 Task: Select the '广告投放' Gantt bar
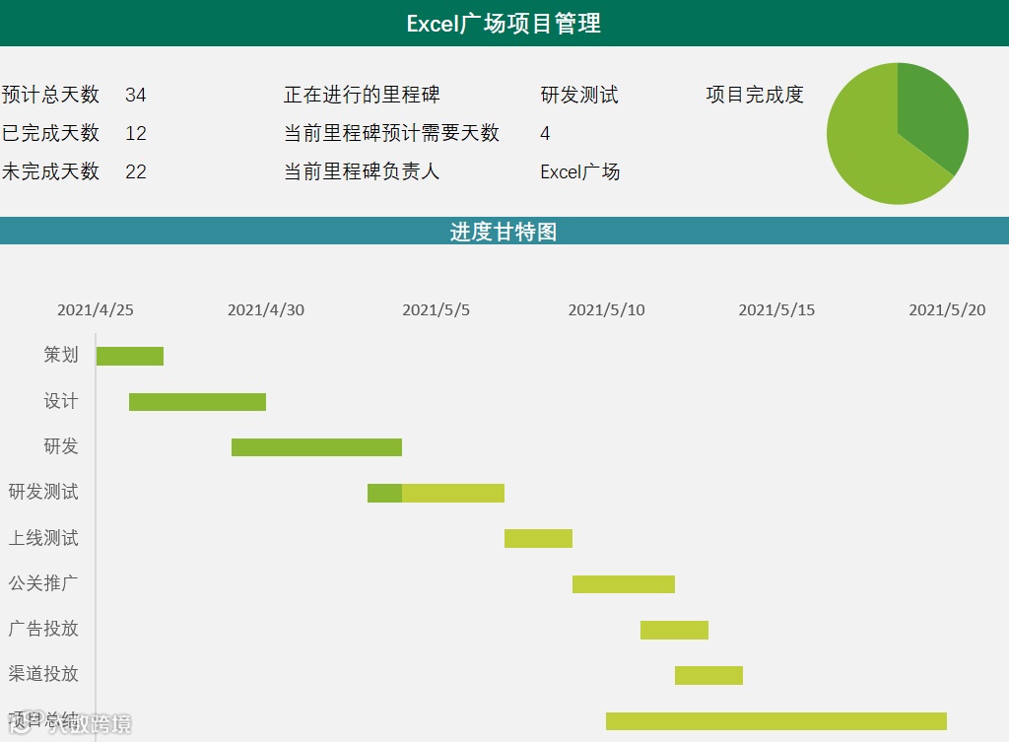point(674,630)
